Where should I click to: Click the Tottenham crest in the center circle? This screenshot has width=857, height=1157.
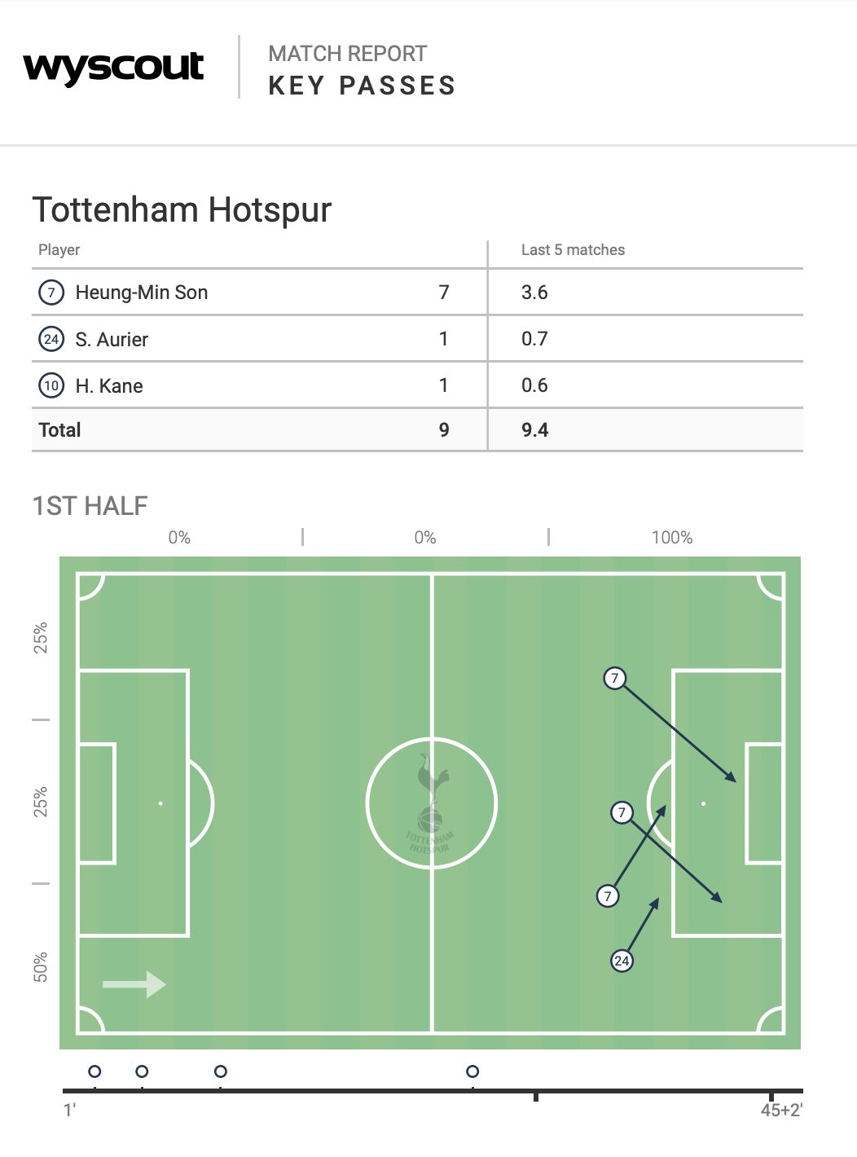(431, 803)
